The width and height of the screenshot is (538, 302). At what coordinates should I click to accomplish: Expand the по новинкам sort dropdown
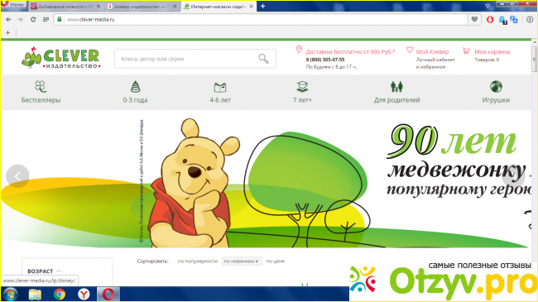click(x=242, y=261)
